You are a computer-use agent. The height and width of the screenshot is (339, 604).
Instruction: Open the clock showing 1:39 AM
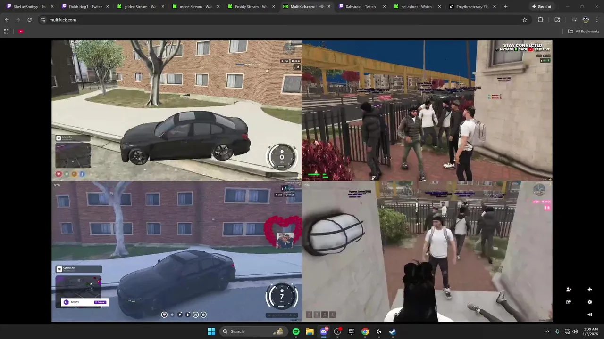(590, 331)
